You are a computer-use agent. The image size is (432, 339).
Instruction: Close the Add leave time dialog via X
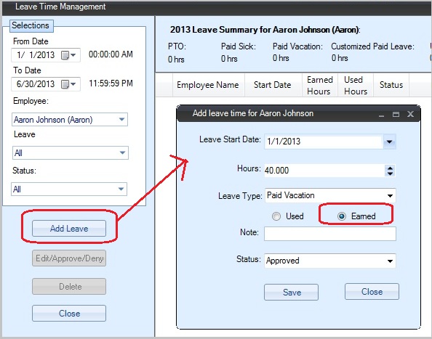tap(410, 114)
